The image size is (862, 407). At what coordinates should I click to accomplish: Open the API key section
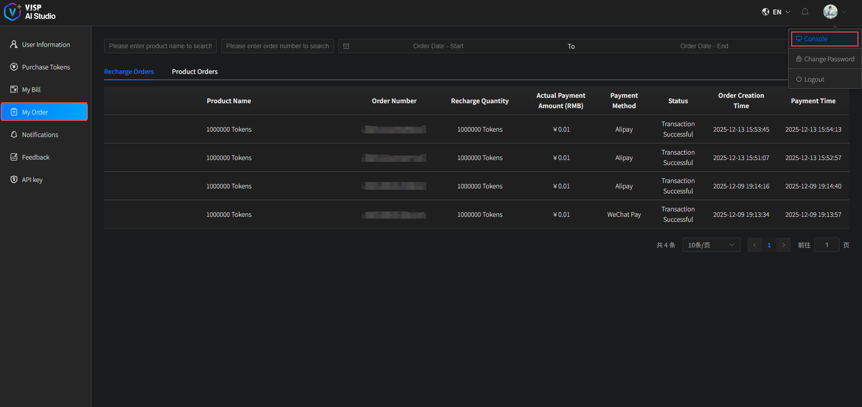32,180
